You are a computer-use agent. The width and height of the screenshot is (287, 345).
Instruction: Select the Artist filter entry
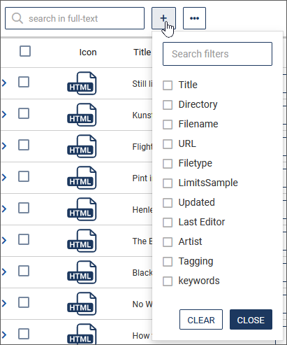(182, 241)
